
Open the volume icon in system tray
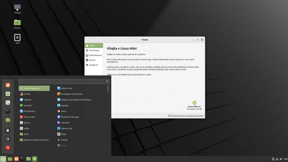coord(281,159)
